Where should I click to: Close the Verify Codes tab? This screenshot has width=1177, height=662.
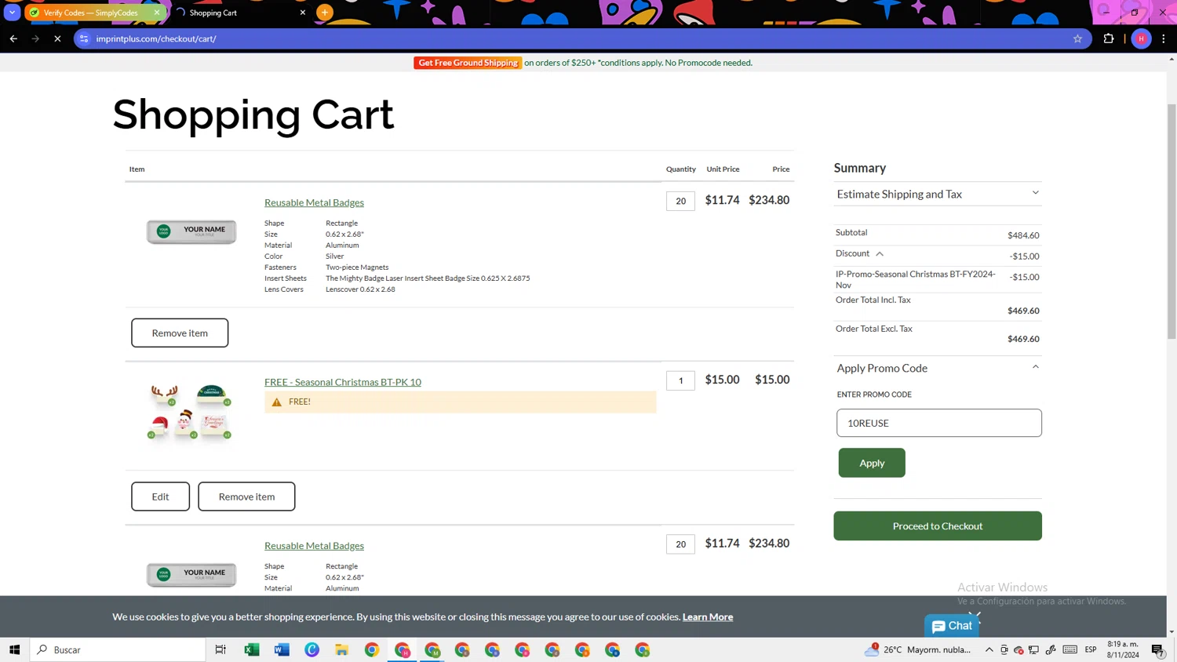point(157,13)
